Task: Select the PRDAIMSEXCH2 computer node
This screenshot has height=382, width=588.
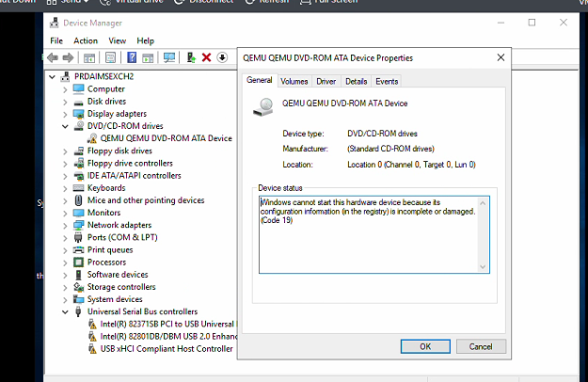Action: coord(103,76)
